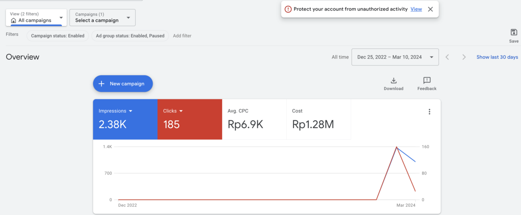Open the three-dot scorecard menu
This screenshot has width=521, height=215.
[429, 112]
